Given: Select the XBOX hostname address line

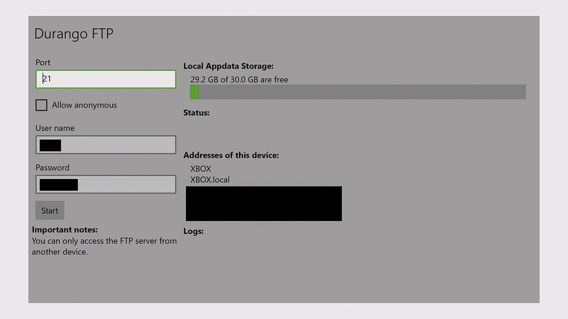Looking at the screenshot, I should 201,168.
